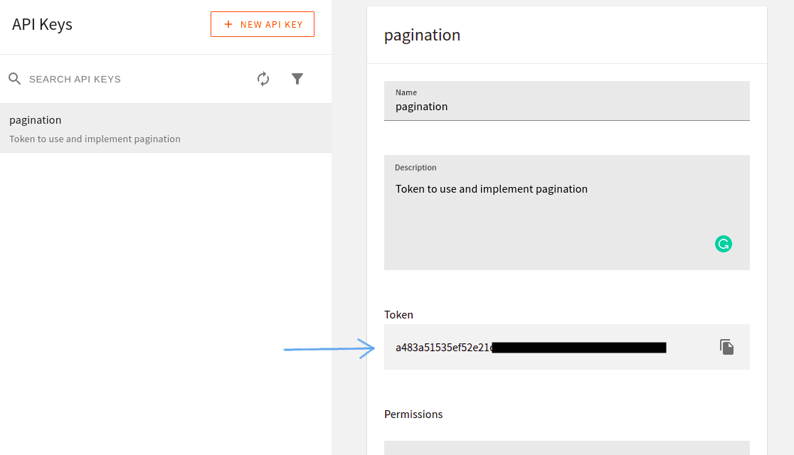This screenshot has width=794, height=455.
Task: Click the API Keys panel heading
Action: tap(42, 24)
